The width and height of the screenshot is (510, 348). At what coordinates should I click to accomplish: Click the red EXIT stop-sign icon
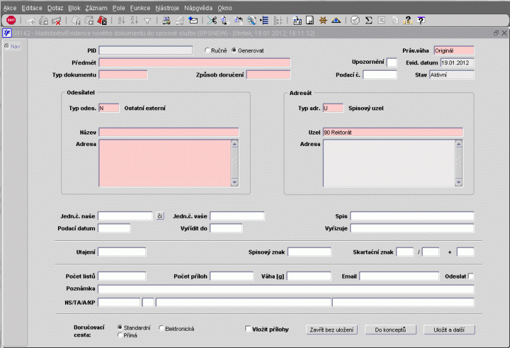coord(11,20)
